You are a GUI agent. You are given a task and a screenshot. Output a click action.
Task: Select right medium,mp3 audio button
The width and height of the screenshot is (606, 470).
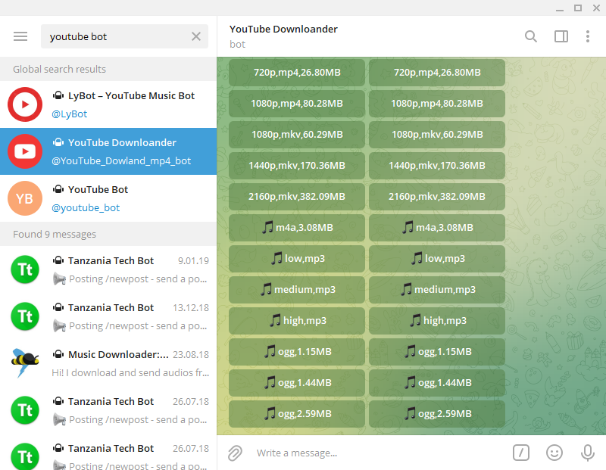click(437, 289)
